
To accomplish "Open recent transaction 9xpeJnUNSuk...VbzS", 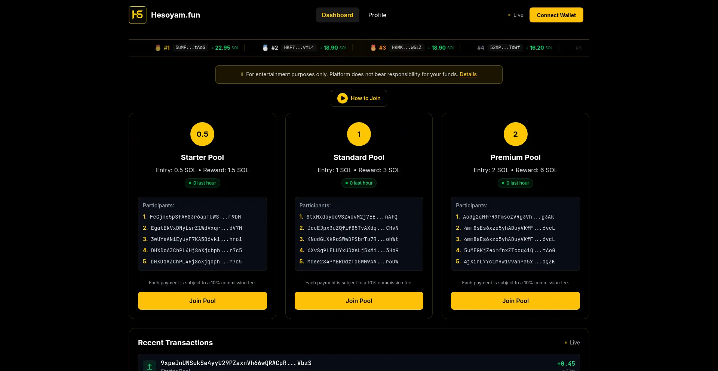I will click(236, 363).
